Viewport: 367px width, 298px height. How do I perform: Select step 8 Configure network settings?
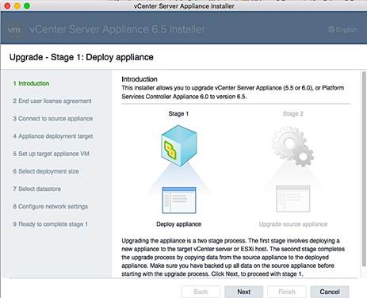[51, 207]
